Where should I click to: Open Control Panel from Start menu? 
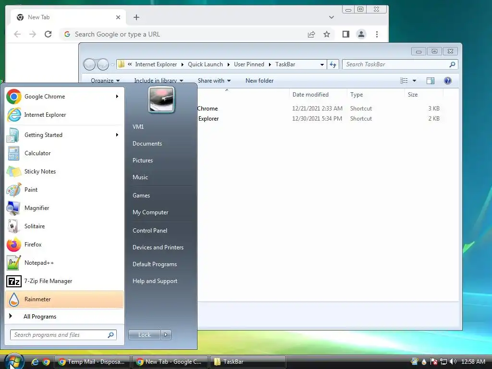coord(150,231)
